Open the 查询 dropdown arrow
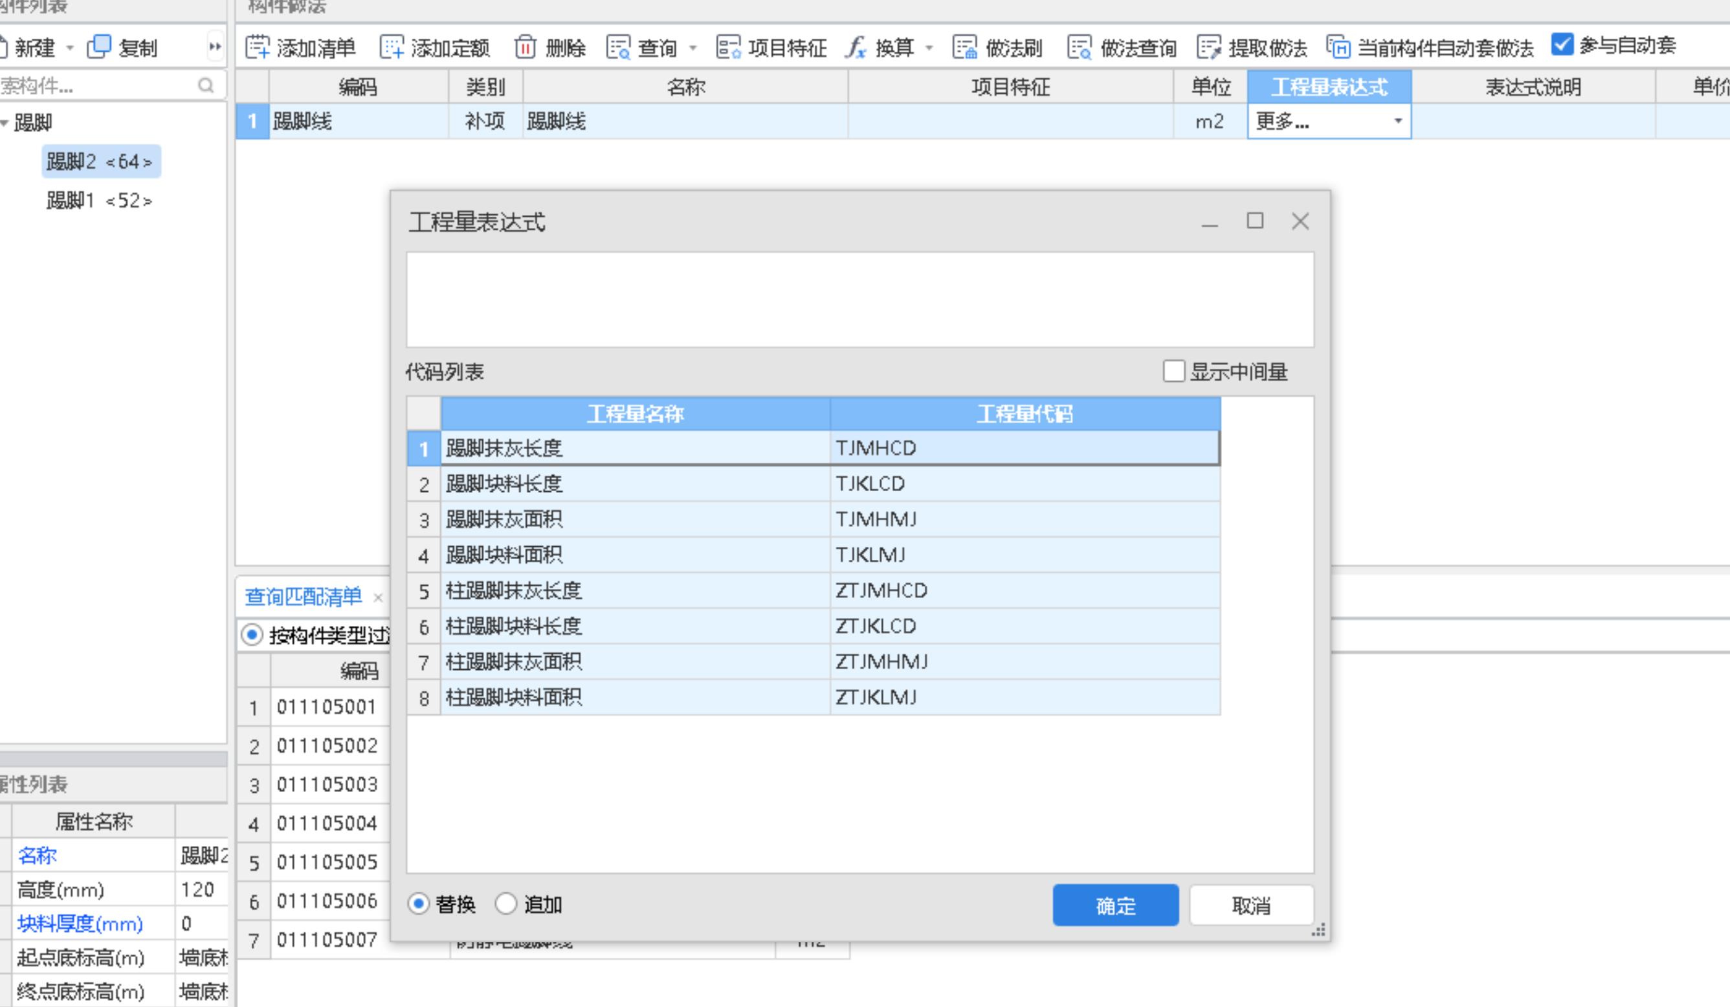This screenshot has width=1730, height=1007. pyautogui.click(x=693, y=48)
